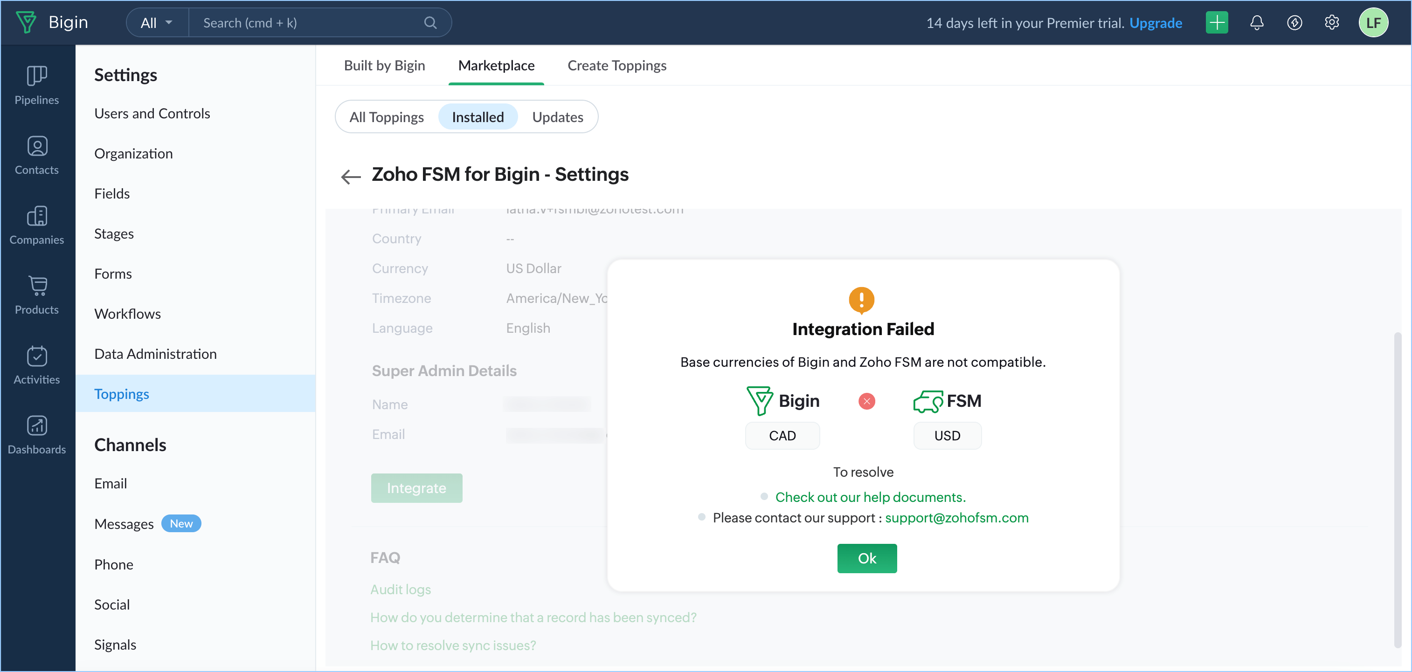Open the help documents link
Screen dimensions: 1412x672
pos(870,497)
